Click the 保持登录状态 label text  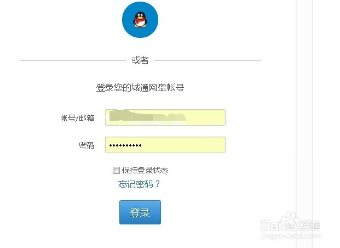pyautogui.click(x=145, y=170)
